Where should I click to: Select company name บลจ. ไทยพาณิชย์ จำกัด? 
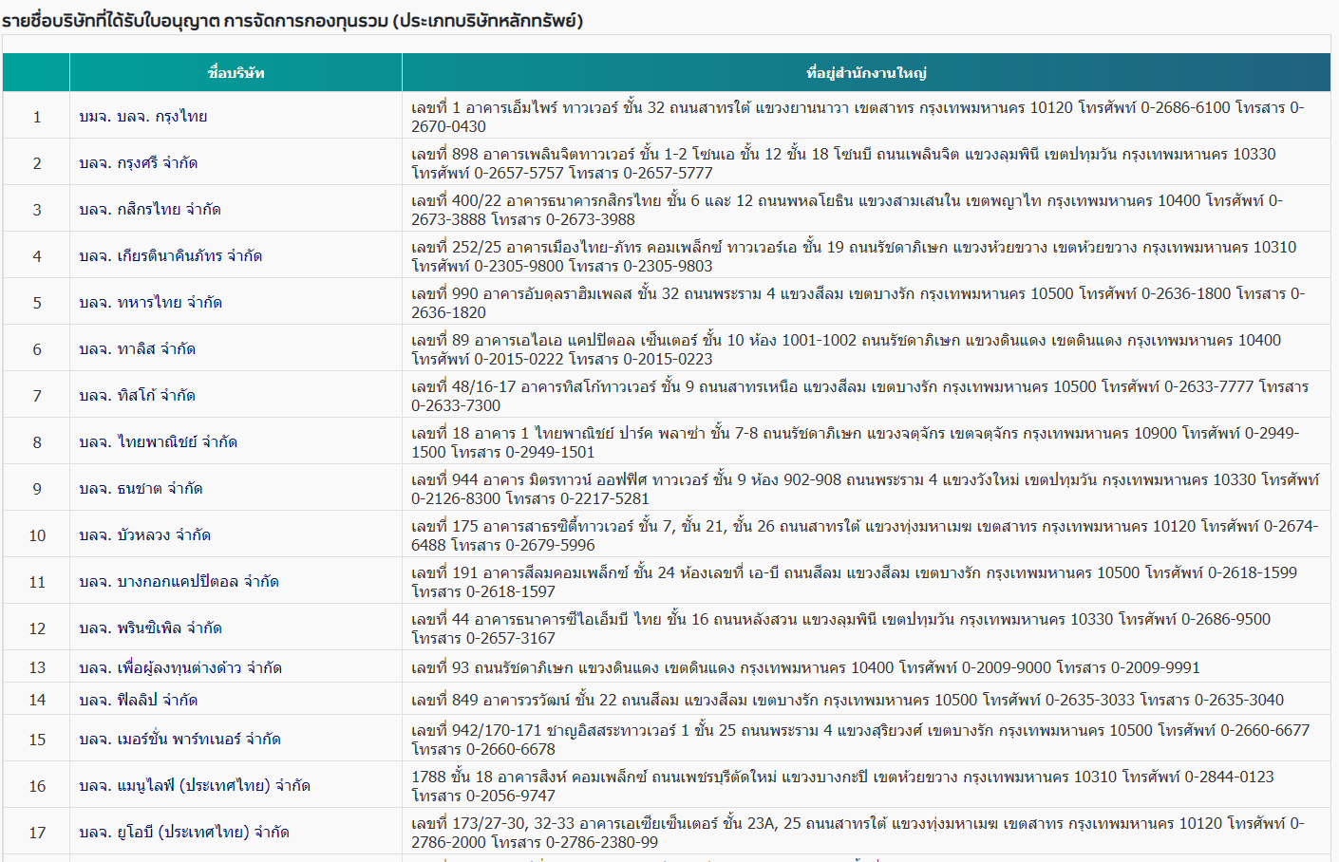tap(159, 441)
